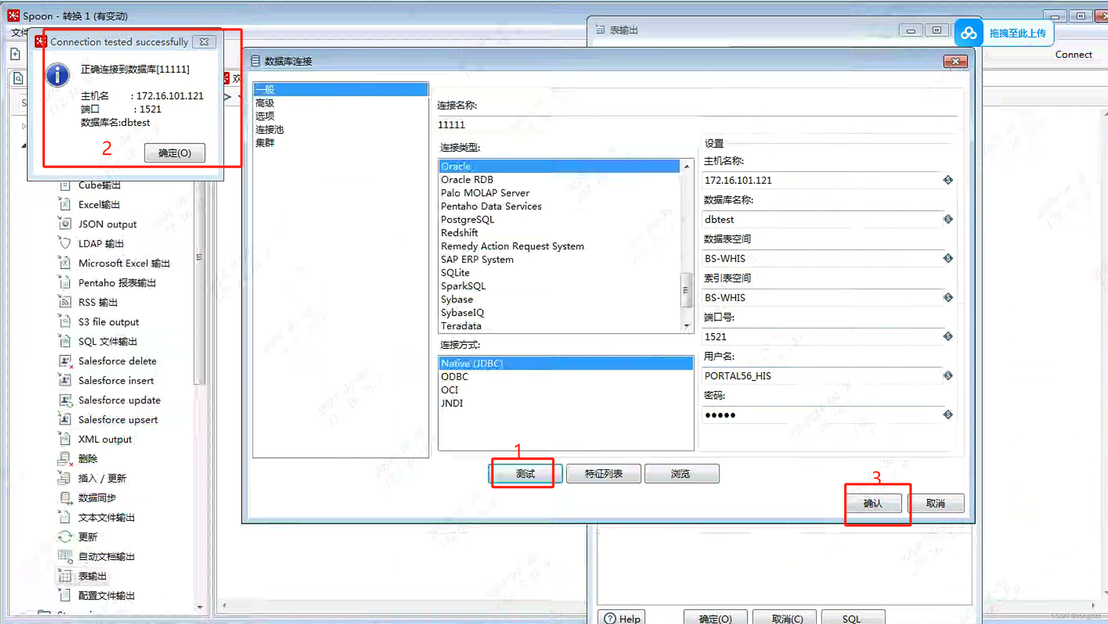Click the 浏览 button

point(681,473)
